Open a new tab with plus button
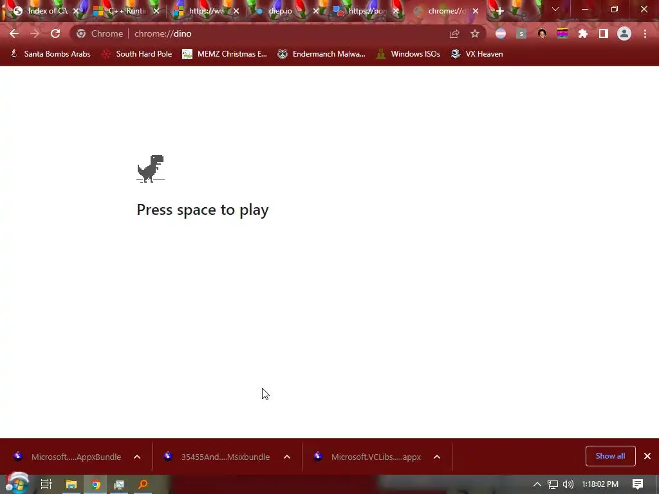 pos(499,11)
